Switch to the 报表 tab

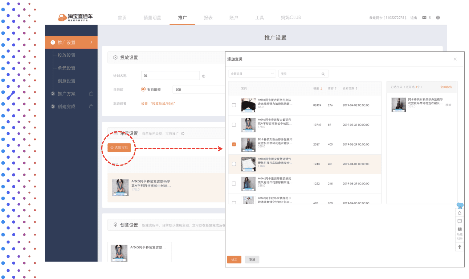pyautogui.click(x=208, y=17)
